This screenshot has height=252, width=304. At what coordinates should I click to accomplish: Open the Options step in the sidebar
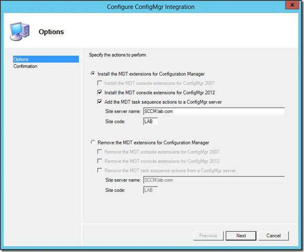coord(46,59)
